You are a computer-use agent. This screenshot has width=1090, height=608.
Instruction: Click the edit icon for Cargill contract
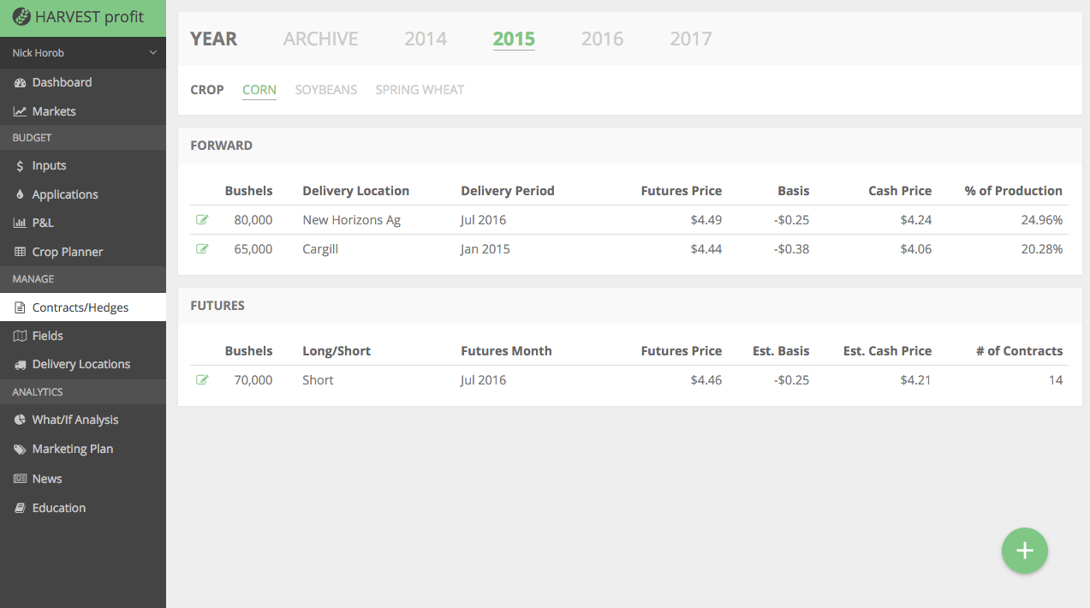click(202, 249)
